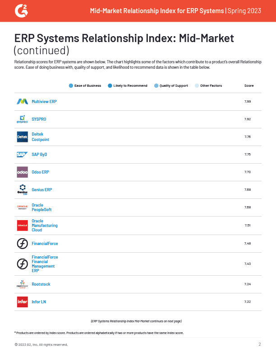Open the Multiview ERP product link

tap(44, 102)
